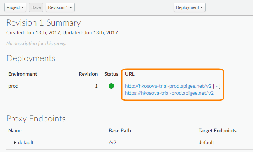Click the greyed-out Save button
Screen dimensions: 253x152
coord(36,7)
